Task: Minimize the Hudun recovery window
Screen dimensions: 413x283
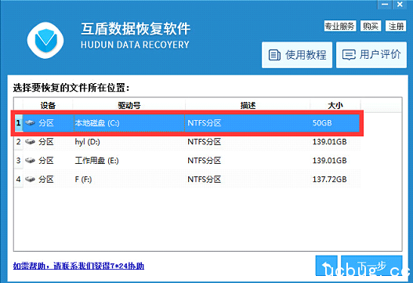Action: pyautogui.click(x=385, y=5)
